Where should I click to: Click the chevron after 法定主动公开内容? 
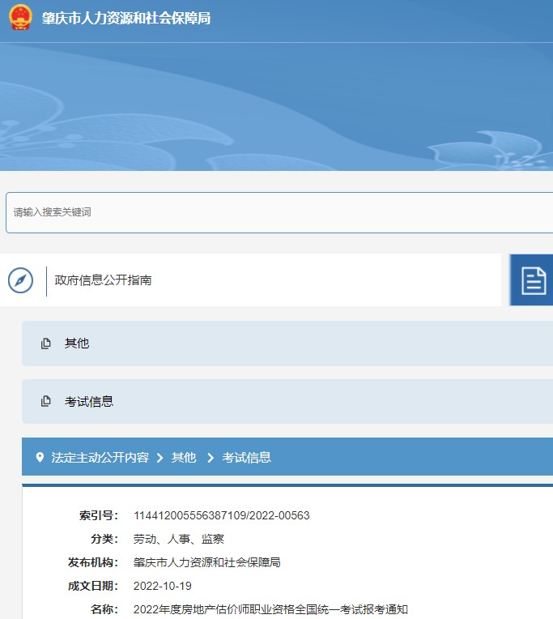point(160,458)
